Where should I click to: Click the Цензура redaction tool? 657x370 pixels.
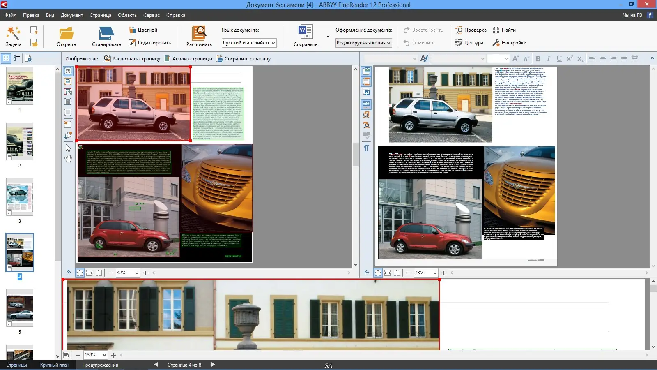[469, 43]
